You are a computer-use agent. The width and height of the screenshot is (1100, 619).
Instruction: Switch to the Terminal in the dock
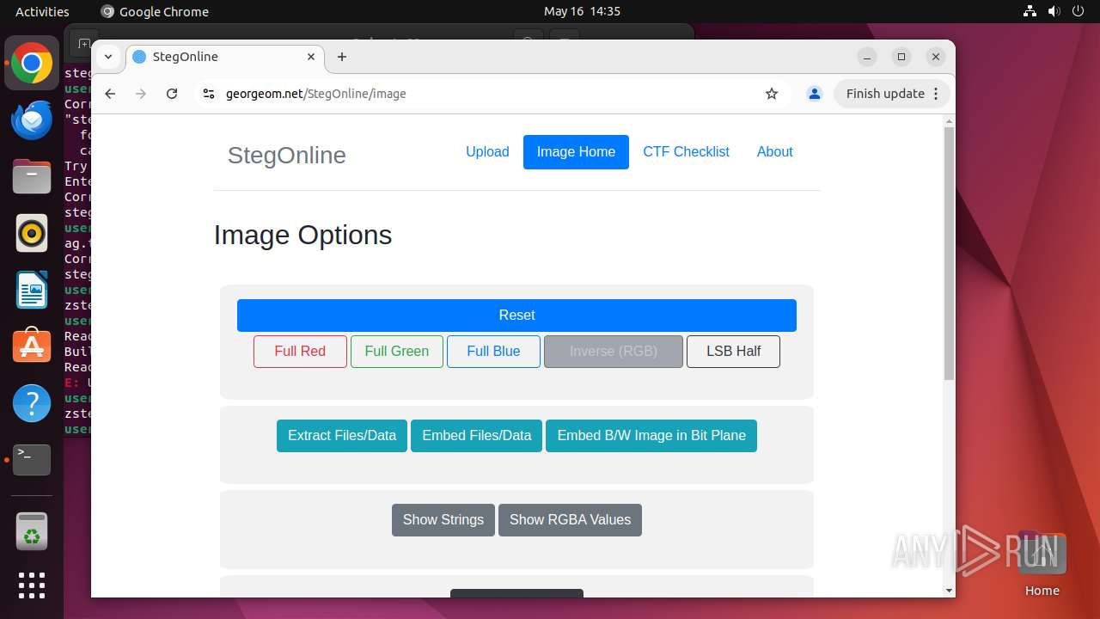click(x=32, y=459)
